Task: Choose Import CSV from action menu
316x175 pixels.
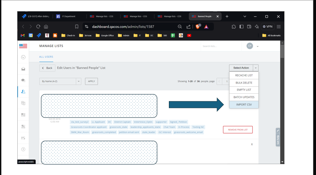Action: pos(244,104)
